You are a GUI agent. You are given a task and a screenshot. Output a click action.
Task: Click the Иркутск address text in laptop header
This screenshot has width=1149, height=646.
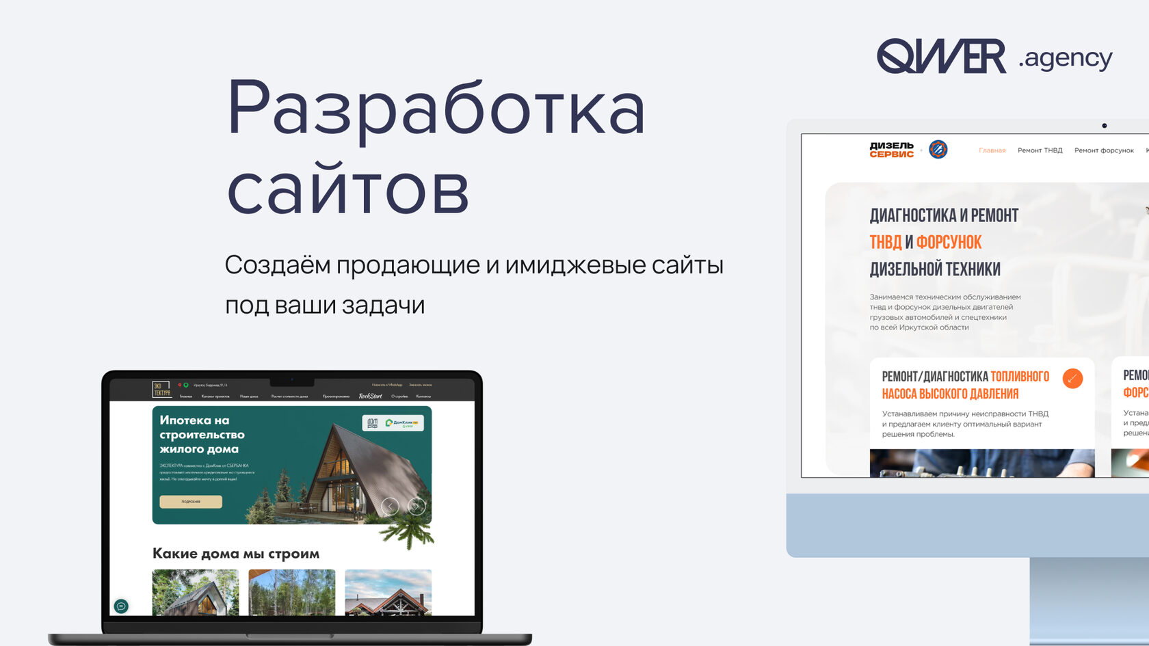point(210,385)
